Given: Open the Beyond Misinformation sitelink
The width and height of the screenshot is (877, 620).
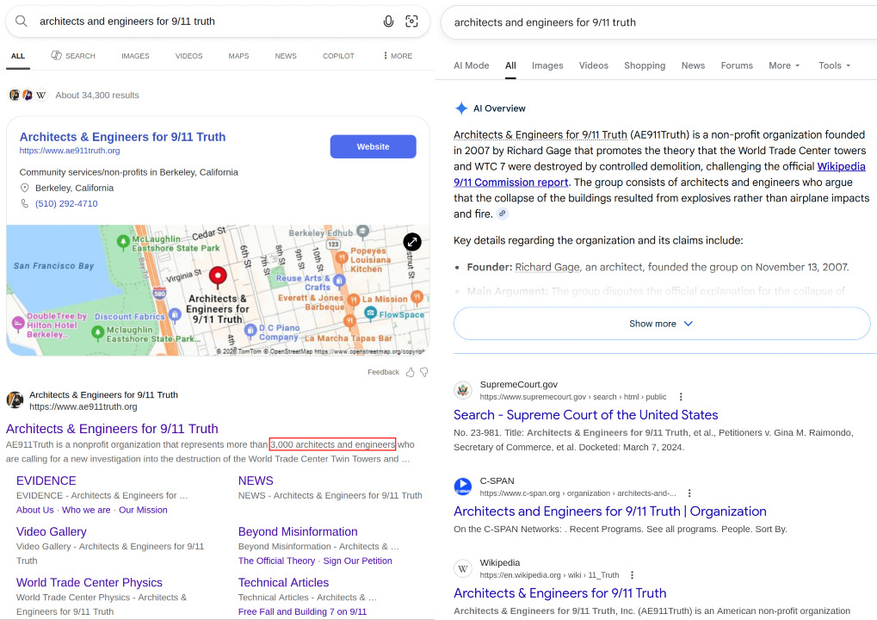Looking at the screenshot, I should click(298, 531).
